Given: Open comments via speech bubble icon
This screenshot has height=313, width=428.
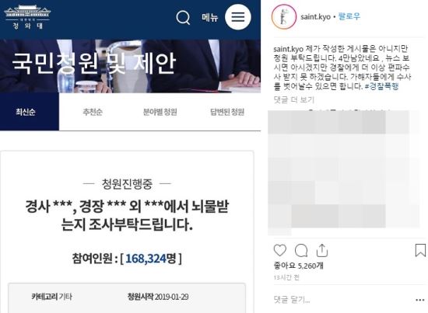Looking at the screenshot, I should point(301,250).
